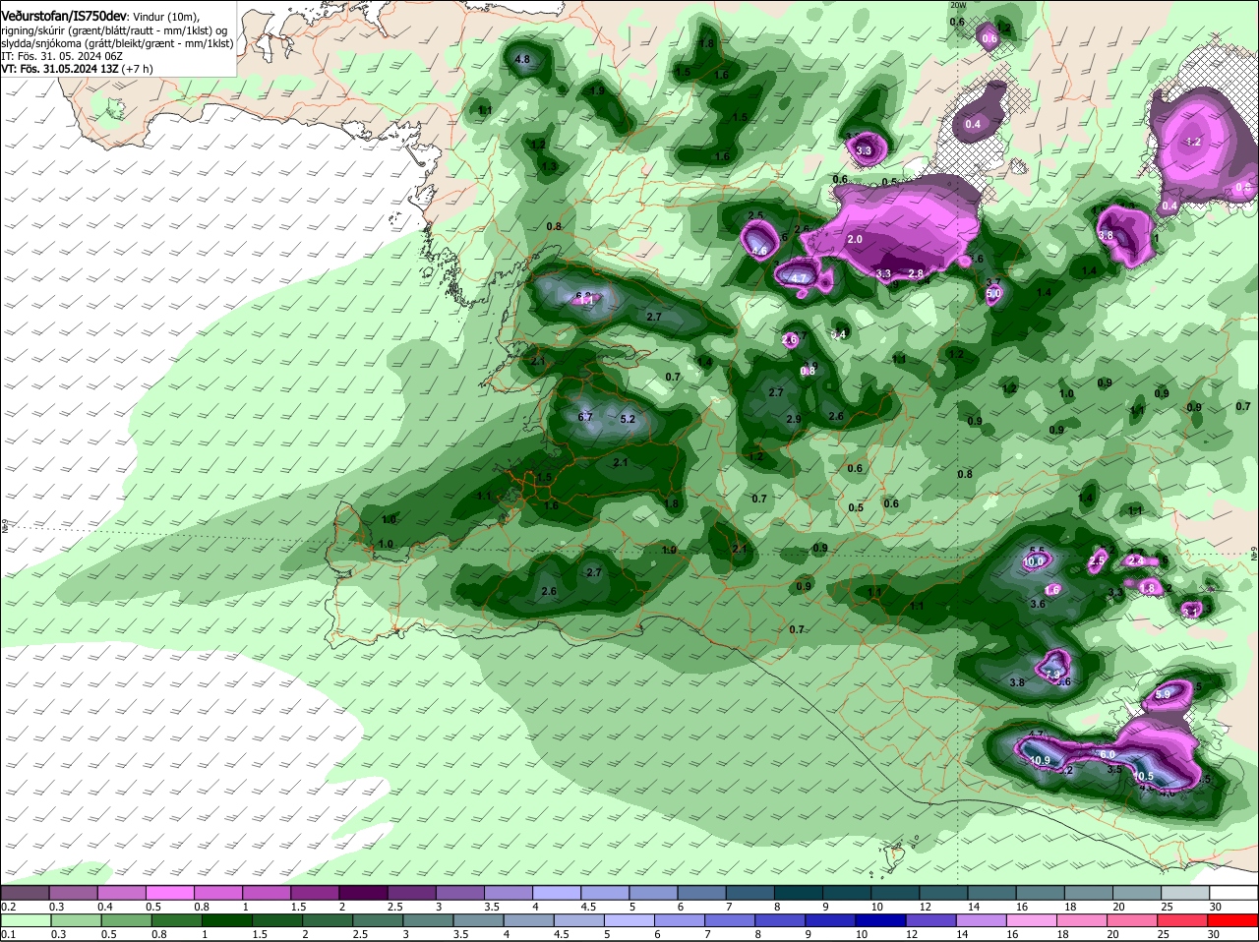Click the '20W' longitude label at the map's top edge
The image size is (1259, 942).
tap(959, 5)
